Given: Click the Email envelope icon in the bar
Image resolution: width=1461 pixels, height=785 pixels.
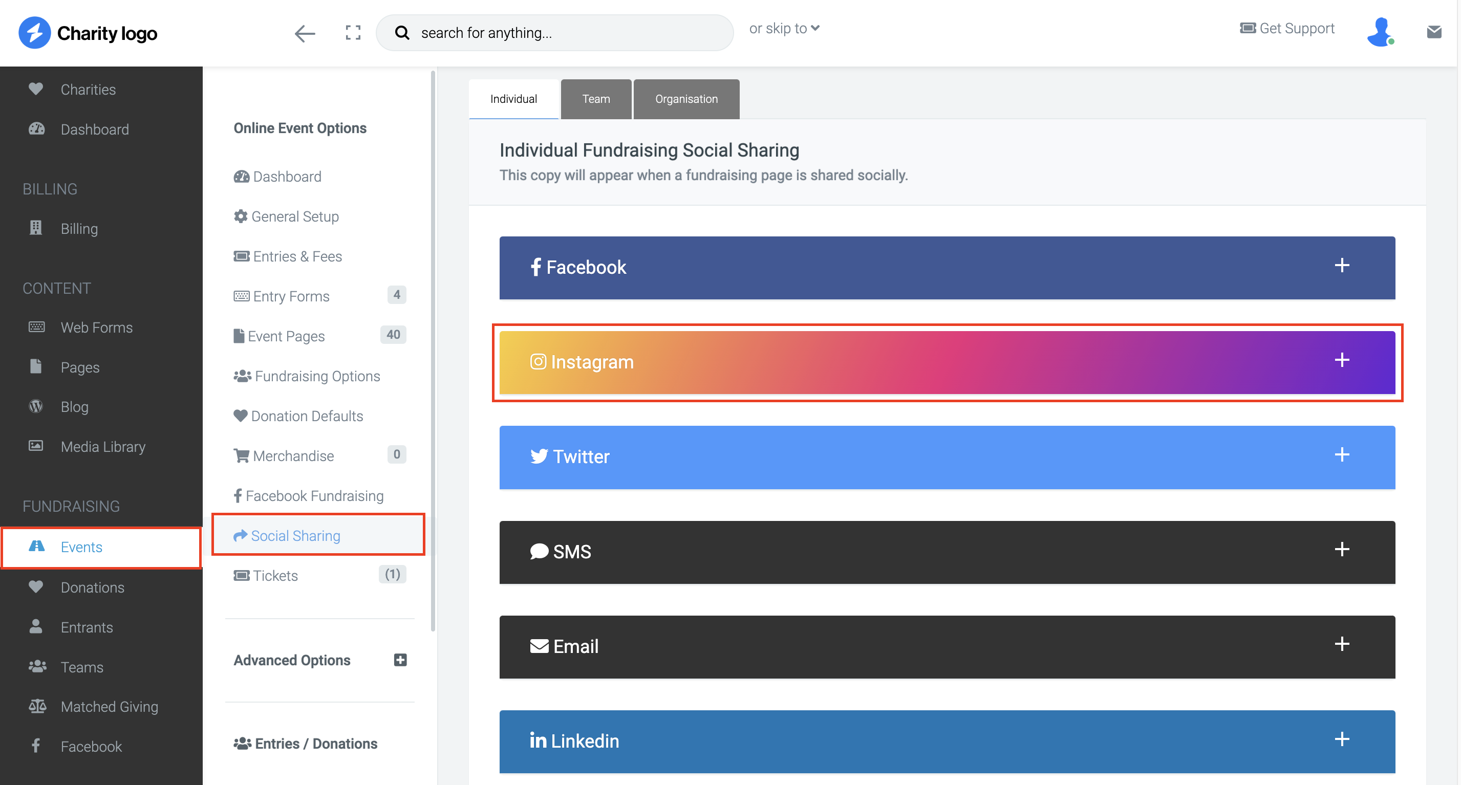Looking at the screenshot, I should [x=540, y=646].
